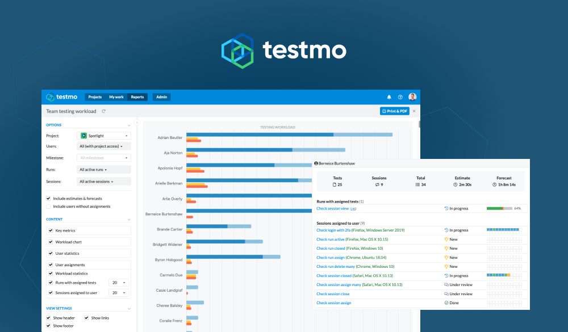Click the Print & PDF button
568x332 pixels.
coord(395,111)
